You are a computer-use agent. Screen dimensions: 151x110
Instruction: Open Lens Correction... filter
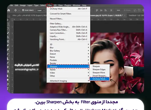[x=68, y=33]
